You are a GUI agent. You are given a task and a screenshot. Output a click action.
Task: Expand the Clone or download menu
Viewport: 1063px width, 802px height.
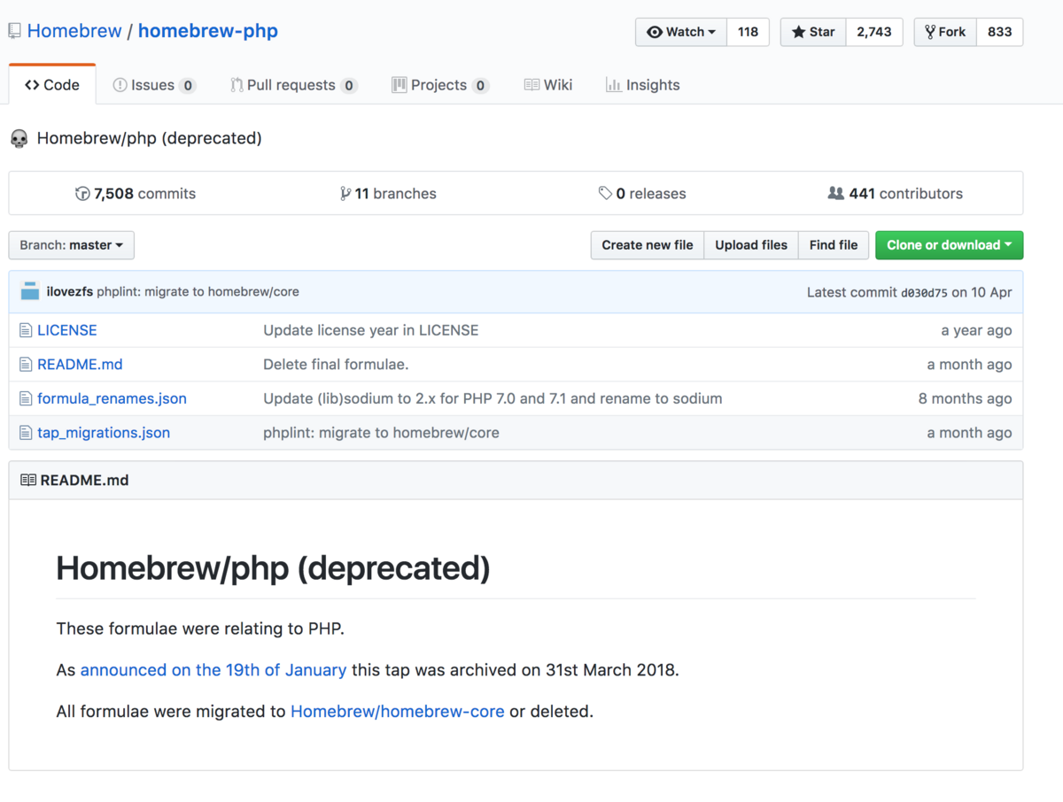click(x=949, y=245)
